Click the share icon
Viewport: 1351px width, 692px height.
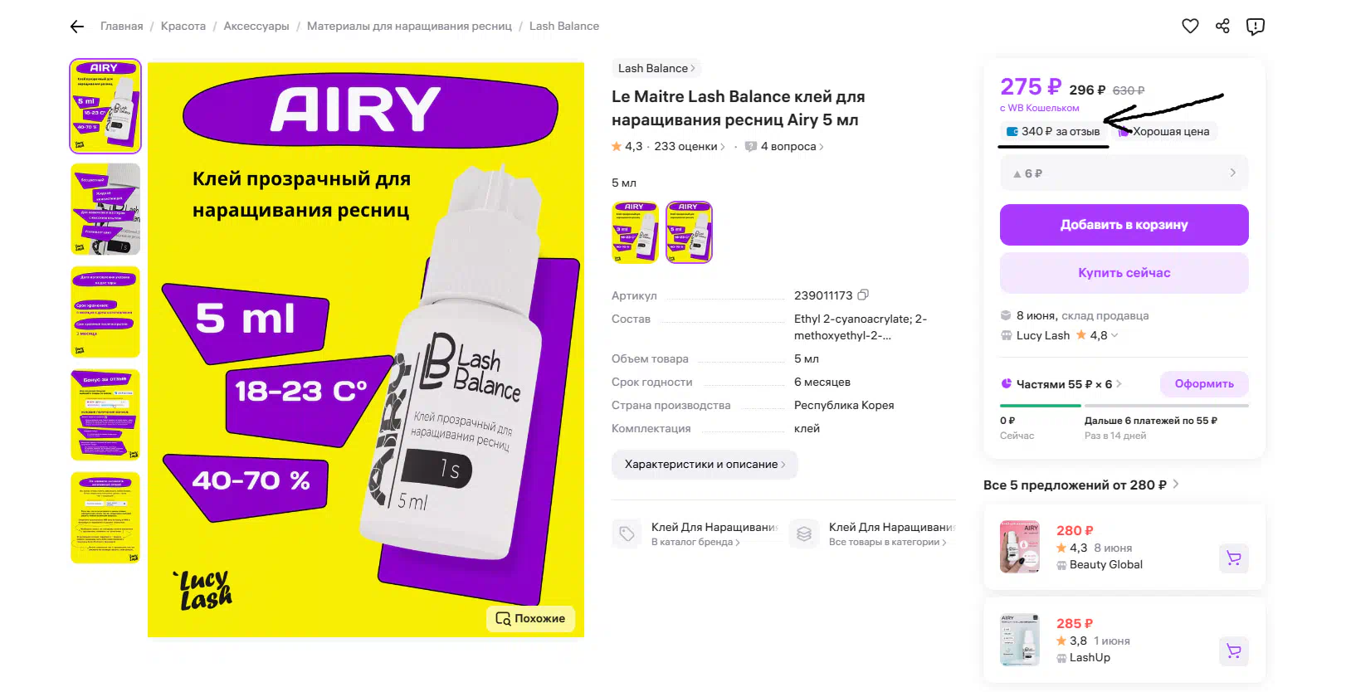click(x=1222, y=27)
